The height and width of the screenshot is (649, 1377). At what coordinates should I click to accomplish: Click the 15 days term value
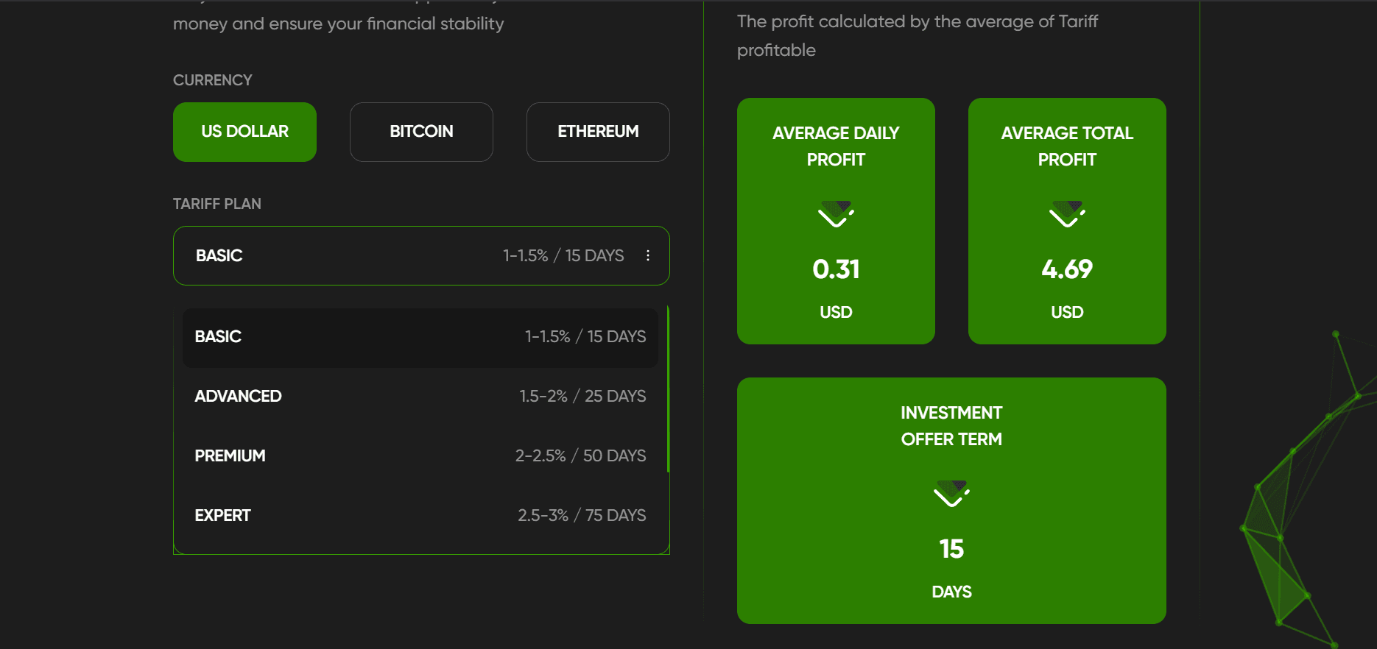click(x=951, y=549)
